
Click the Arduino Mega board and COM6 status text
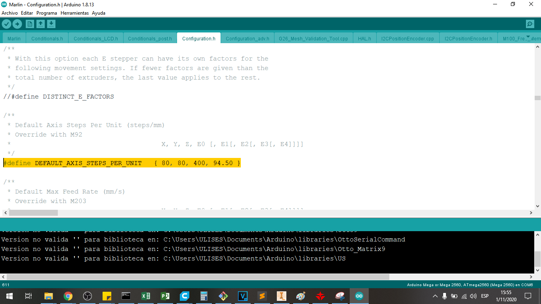coord(470,285)
